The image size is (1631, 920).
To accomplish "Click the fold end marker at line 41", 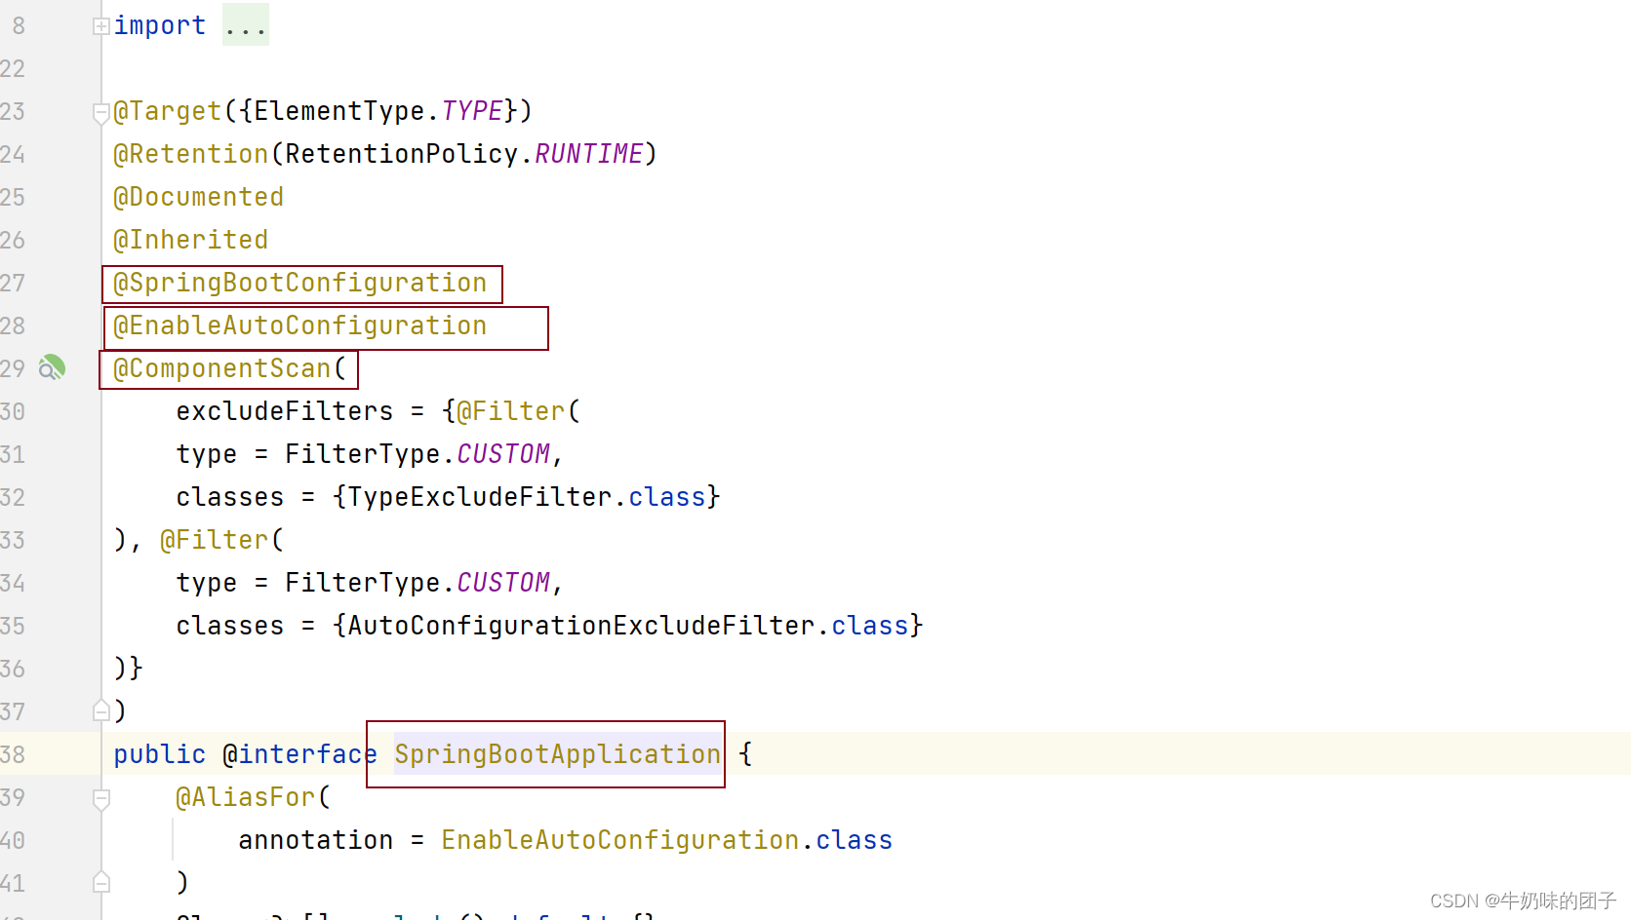I will click(x=100, y=882).
